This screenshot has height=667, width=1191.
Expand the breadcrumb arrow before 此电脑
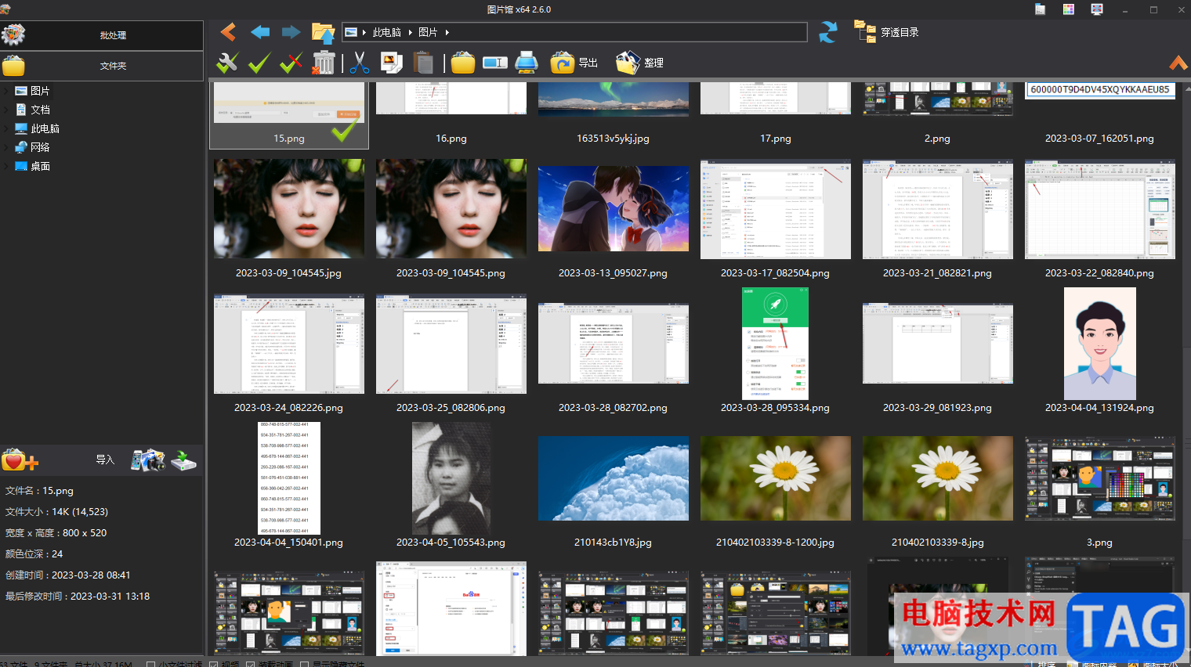click(364, 32)
